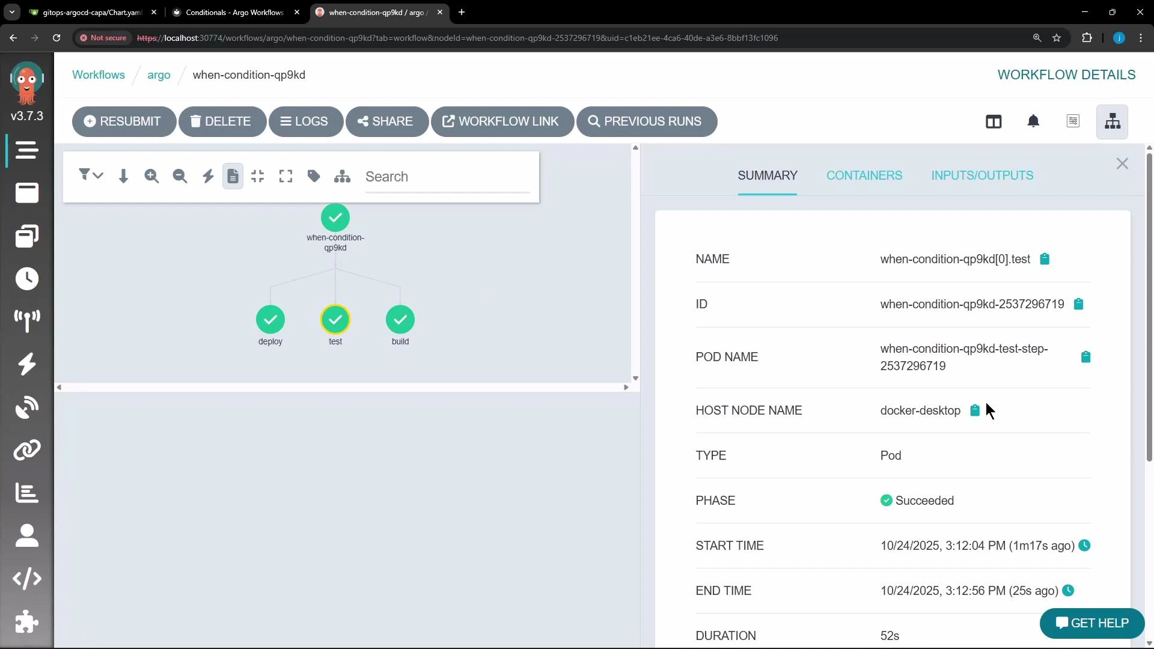
Task: Fit the workflow graph to screen
Action: [x=285, y=175]
